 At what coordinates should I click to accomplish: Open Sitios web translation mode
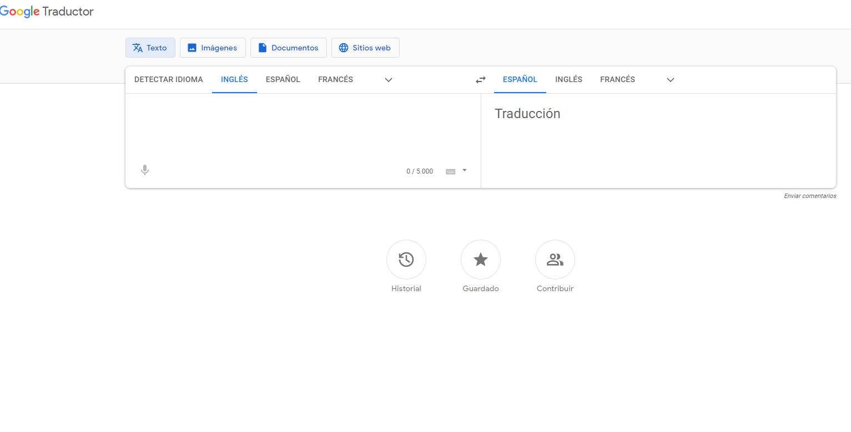point(365,48)
